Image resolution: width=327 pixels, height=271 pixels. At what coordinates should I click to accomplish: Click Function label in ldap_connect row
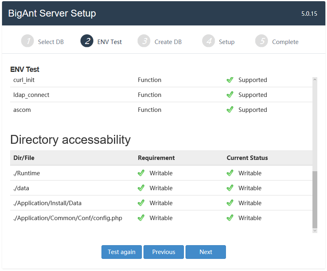pos(150,95)
